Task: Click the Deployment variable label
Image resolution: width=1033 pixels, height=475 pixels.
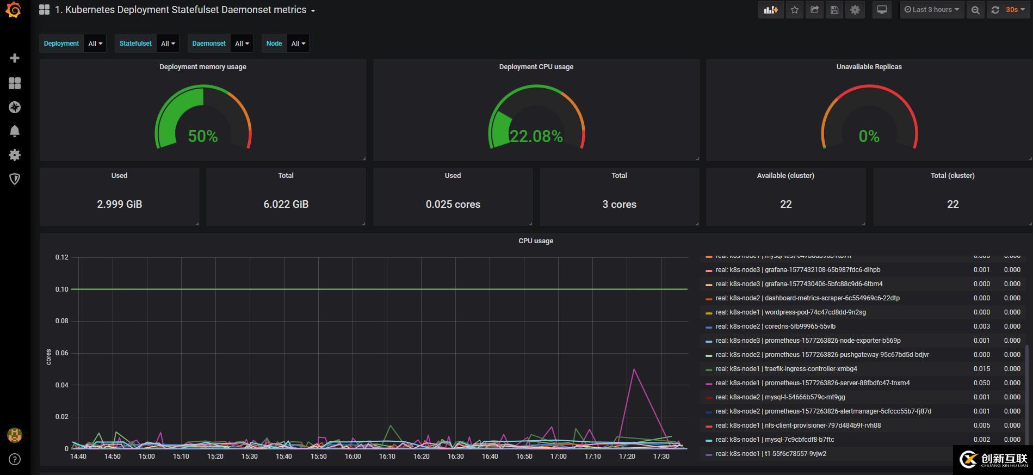Action: click(x=61, y=44)
